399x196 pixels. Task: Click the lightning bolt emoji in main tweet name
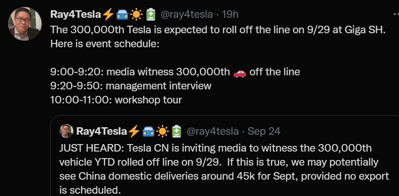pyautogui.click(x=108, y=15)
